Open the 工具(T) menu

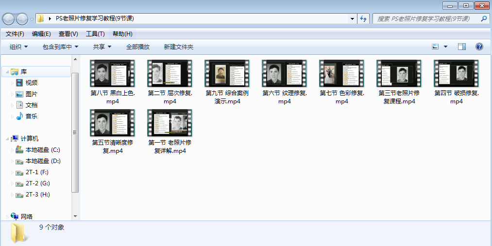[x=95, y=33]
